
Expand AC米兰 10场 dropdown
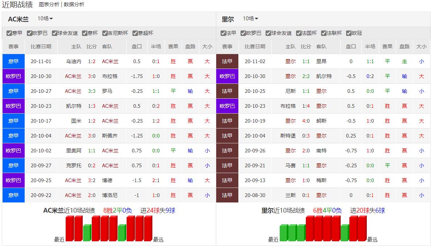(x=45, y=19)
